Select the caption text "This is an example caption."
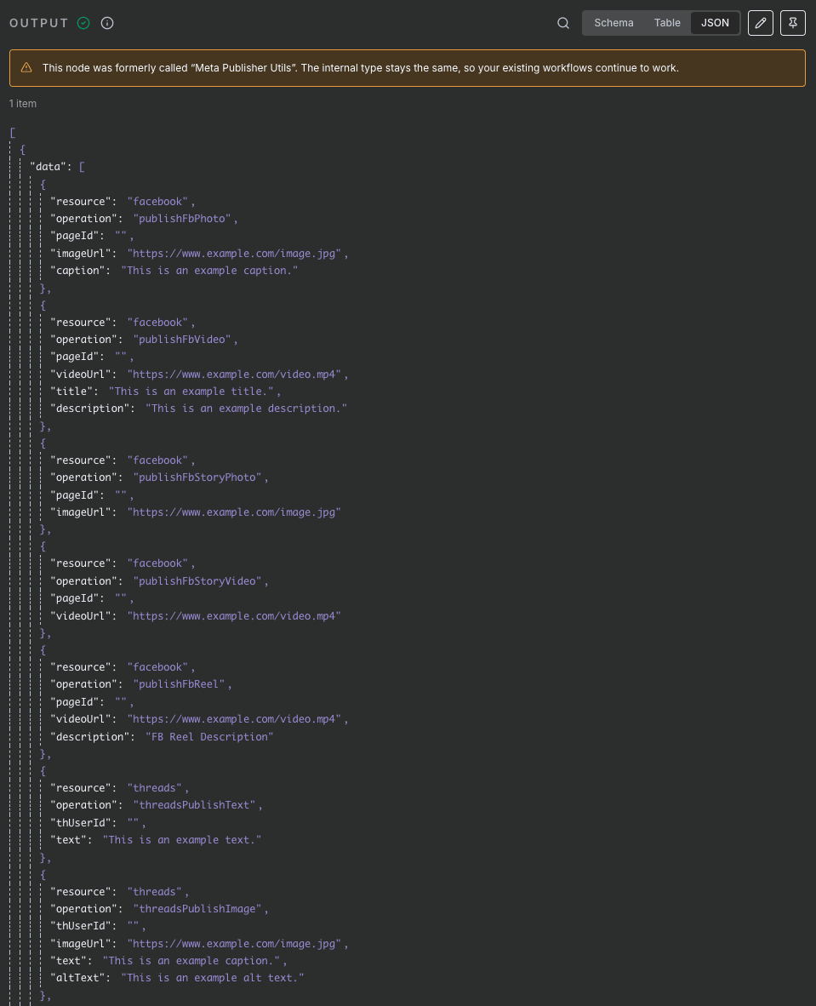816x1006 pixels. (x=210, y=270)
